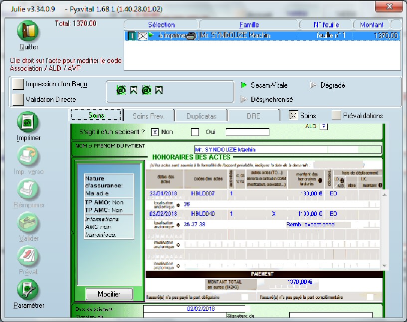Click the Quitter door icon
Image resolution: width=407 pixels, height=322 pixels.
[x=28, y=31]
